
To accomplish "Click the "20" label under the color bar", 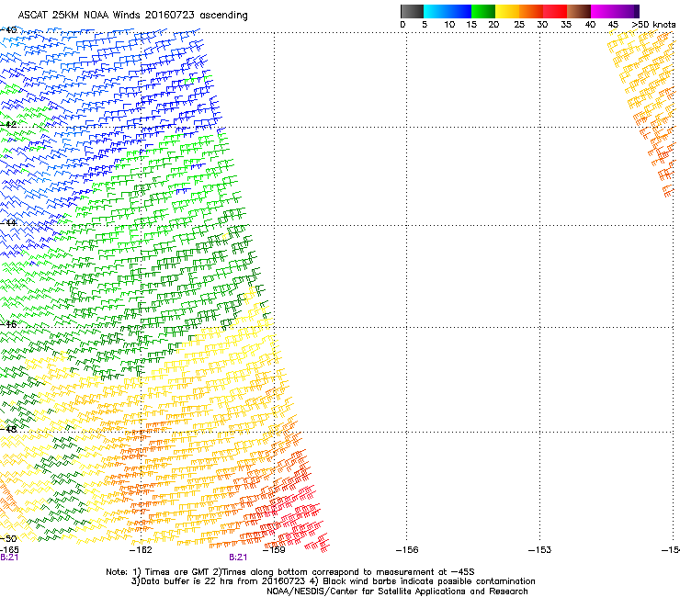I will pos(493,25).
